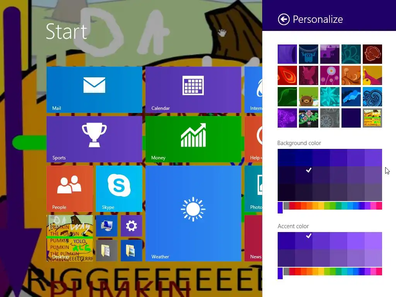396x297 pixels.
Task: Open the Calendar tile
Action: (x=193, y=90)
